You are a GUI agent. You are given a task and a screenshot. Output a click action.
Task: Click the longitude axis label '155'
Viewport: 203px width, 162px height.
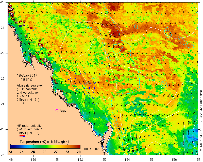tap(151, 160)
